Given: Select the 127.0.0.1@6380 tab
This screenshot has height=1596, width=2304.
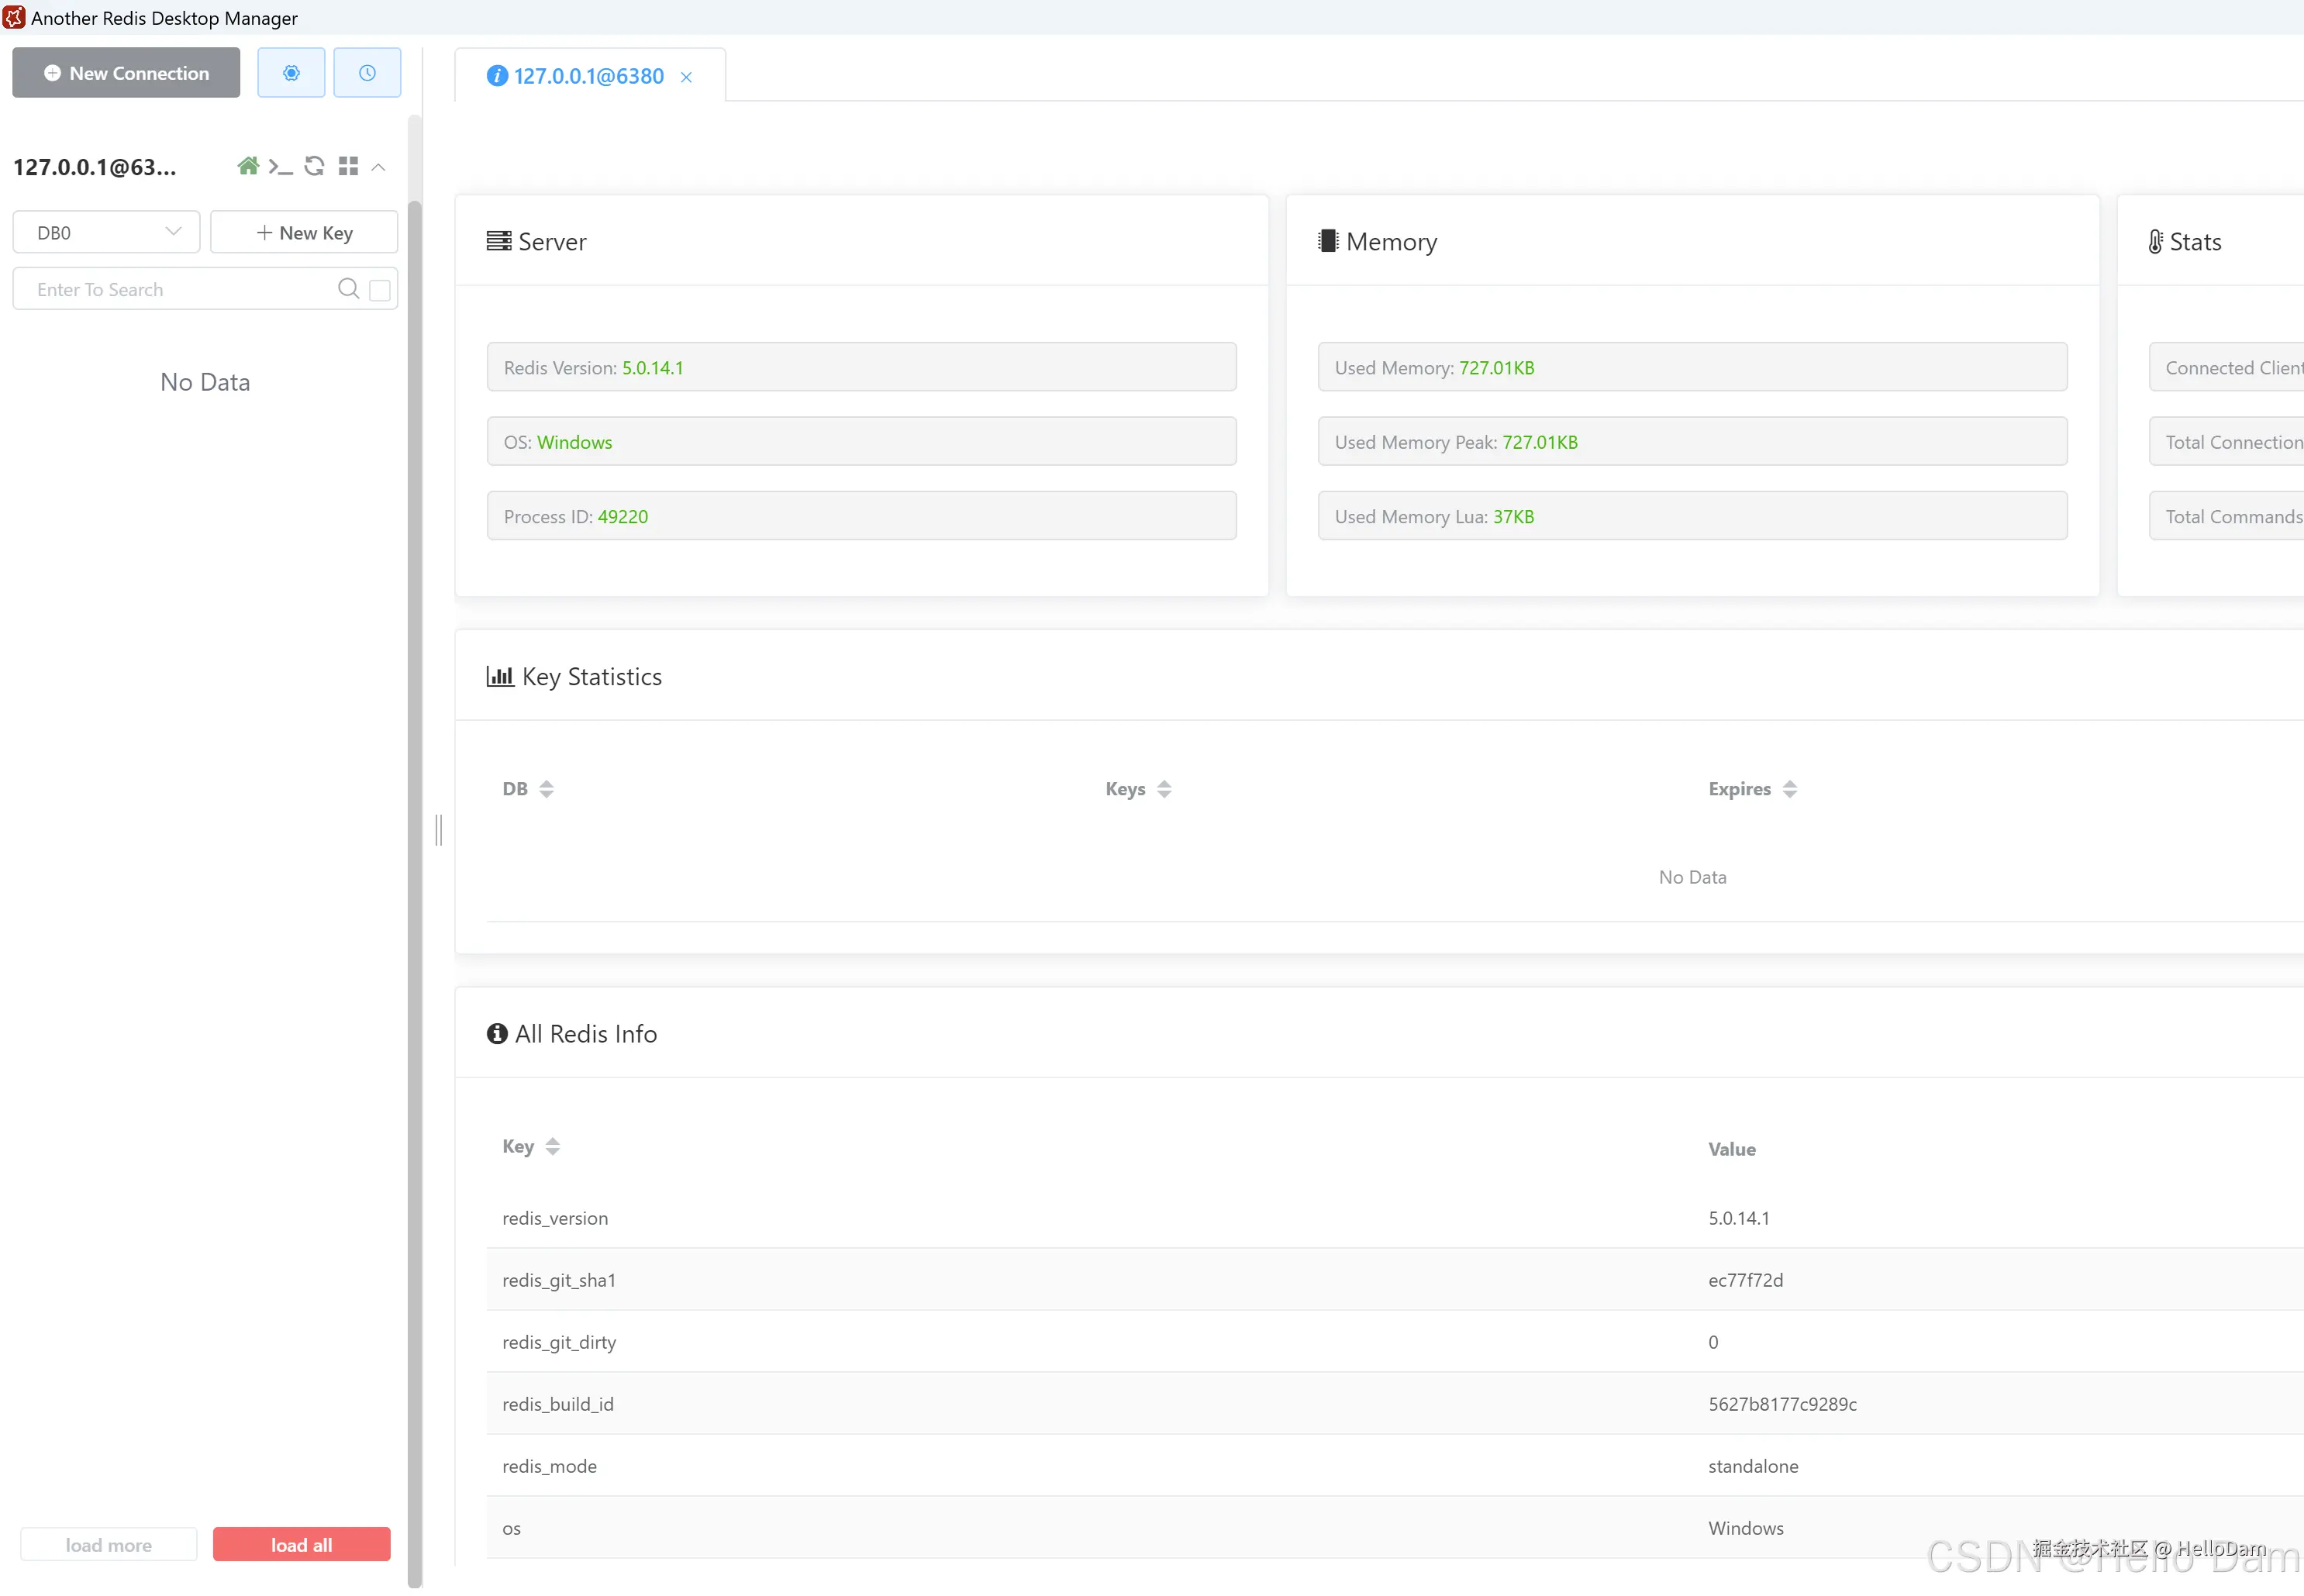Looking at the screenshot, I should pyautogui.click(x=588, y=77).
